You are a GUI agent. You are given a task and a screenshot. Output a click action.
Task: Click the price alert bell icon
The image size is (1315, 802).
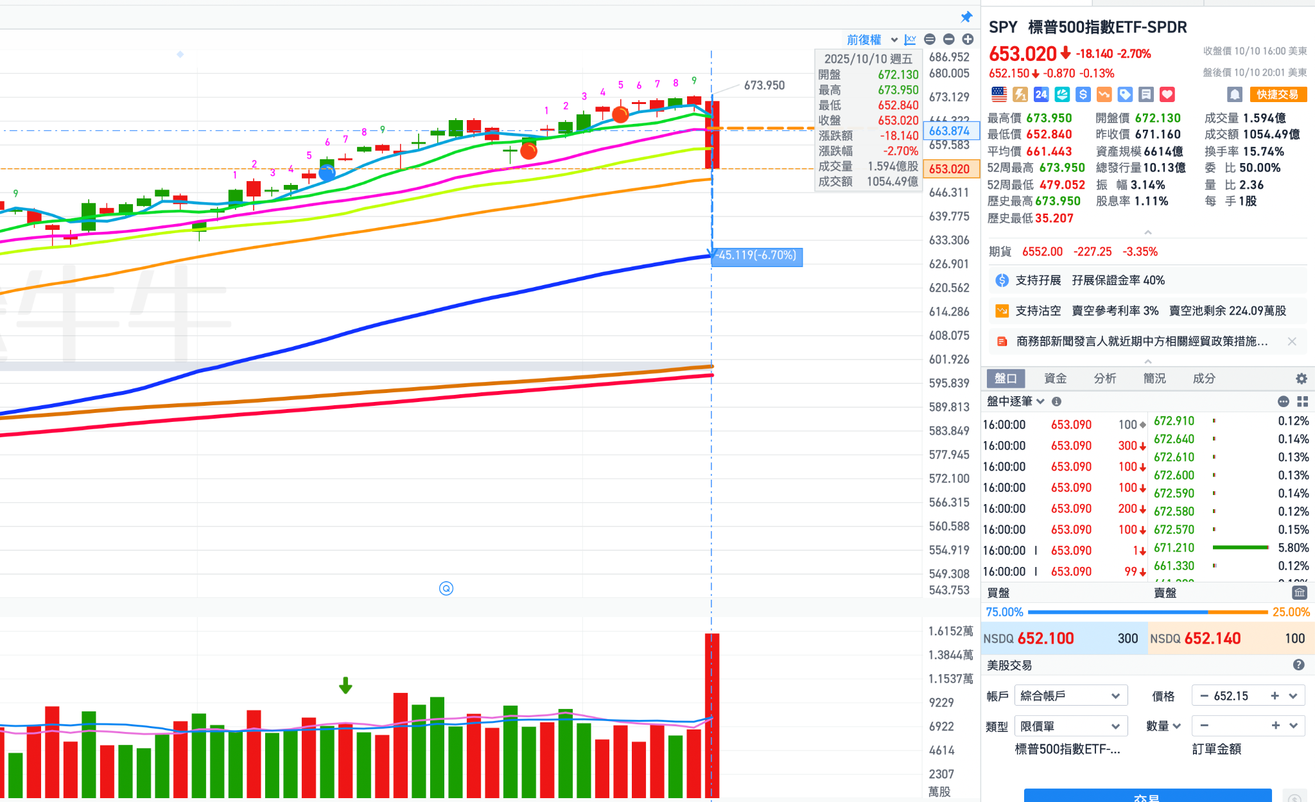coord(1234,95)
